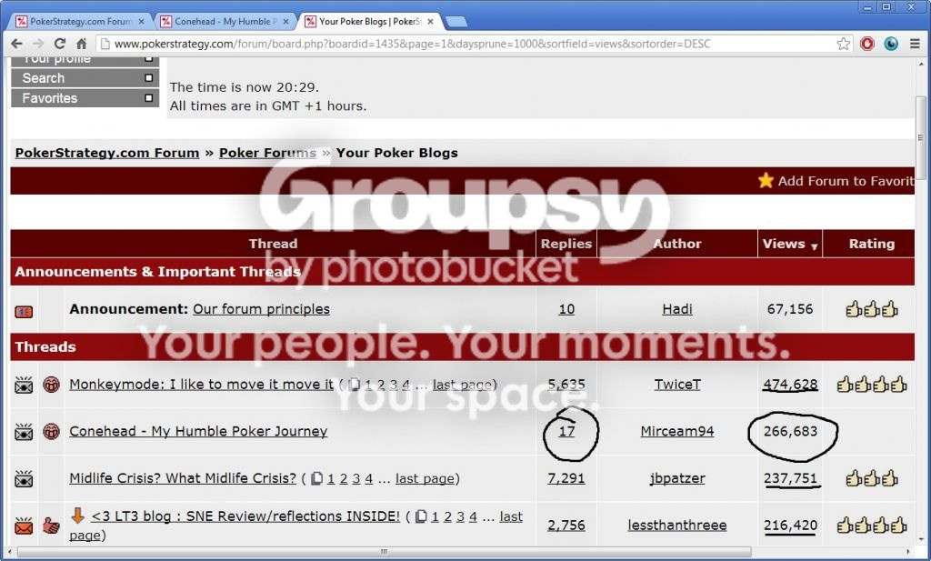Screen dimensions: 931x561
Task: Go to last page of Monkeymode thread
Action: pos(463,384)
